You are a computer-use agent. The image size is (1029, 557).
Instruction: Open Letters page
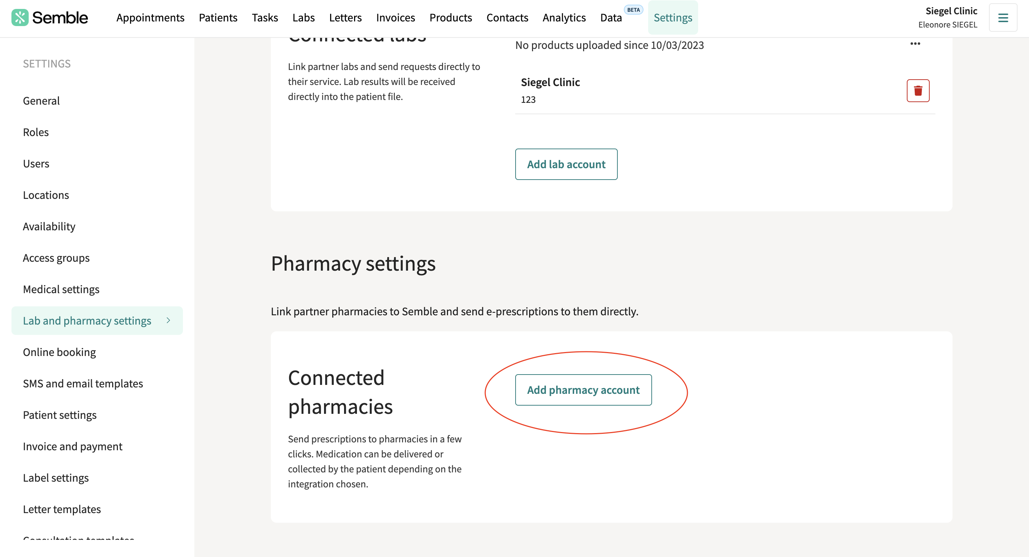[x=345, y=17]
